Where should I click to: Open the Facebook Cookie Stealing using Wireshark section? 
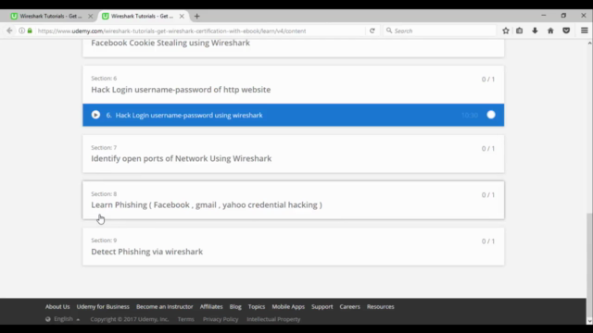tap(293, 47)
